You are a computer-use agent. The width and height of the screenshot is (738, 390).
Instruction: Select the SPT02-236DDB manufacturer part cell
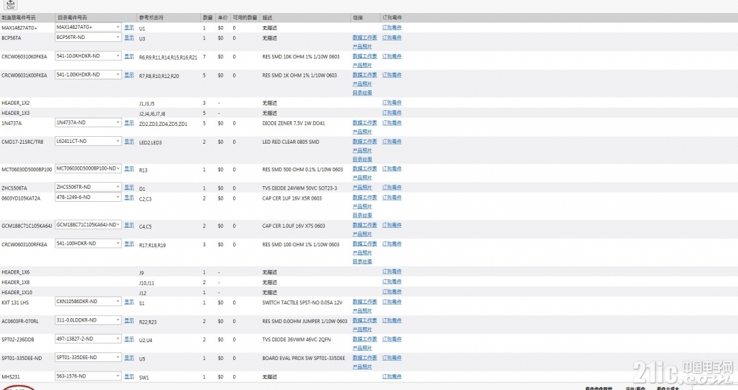coord(18,339)
